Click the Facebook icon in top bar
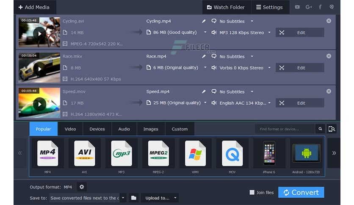This screenshot has width=354, height=205. (320, 7)
